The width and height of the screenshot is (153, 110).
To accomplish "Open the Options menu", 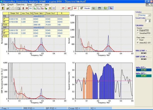I will tap(38, 4).
